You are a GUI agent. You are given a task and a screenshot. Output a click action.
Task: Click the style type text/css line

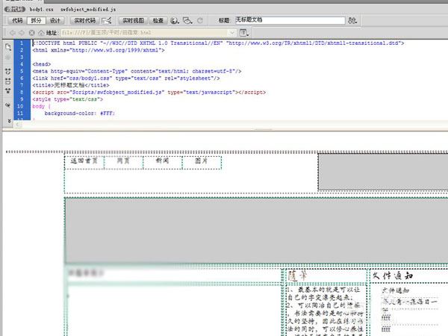[67, 99]
